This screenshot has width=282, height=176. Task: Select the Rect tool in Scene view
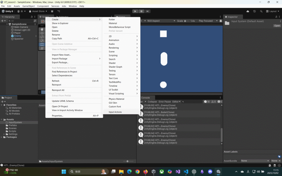click(x=42, y=45)
